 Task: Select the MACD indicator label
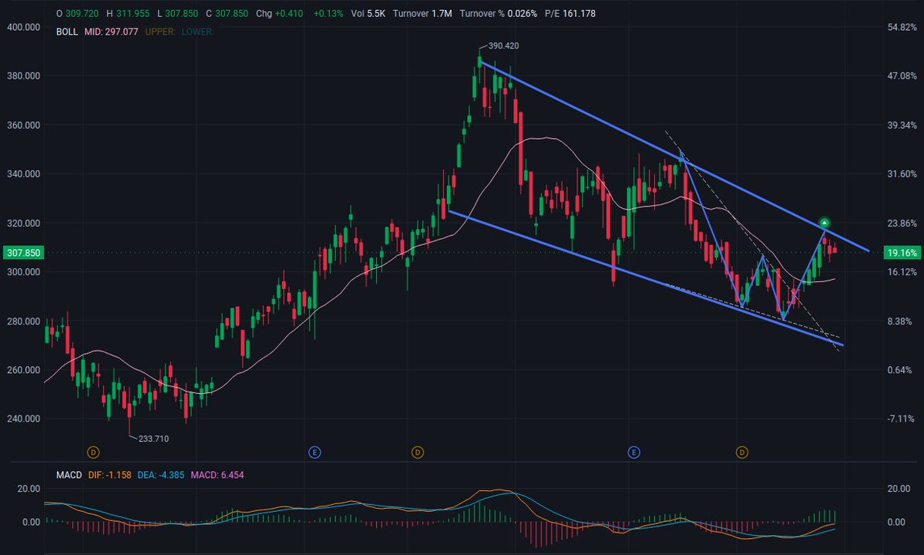click(x=69, y=475)
